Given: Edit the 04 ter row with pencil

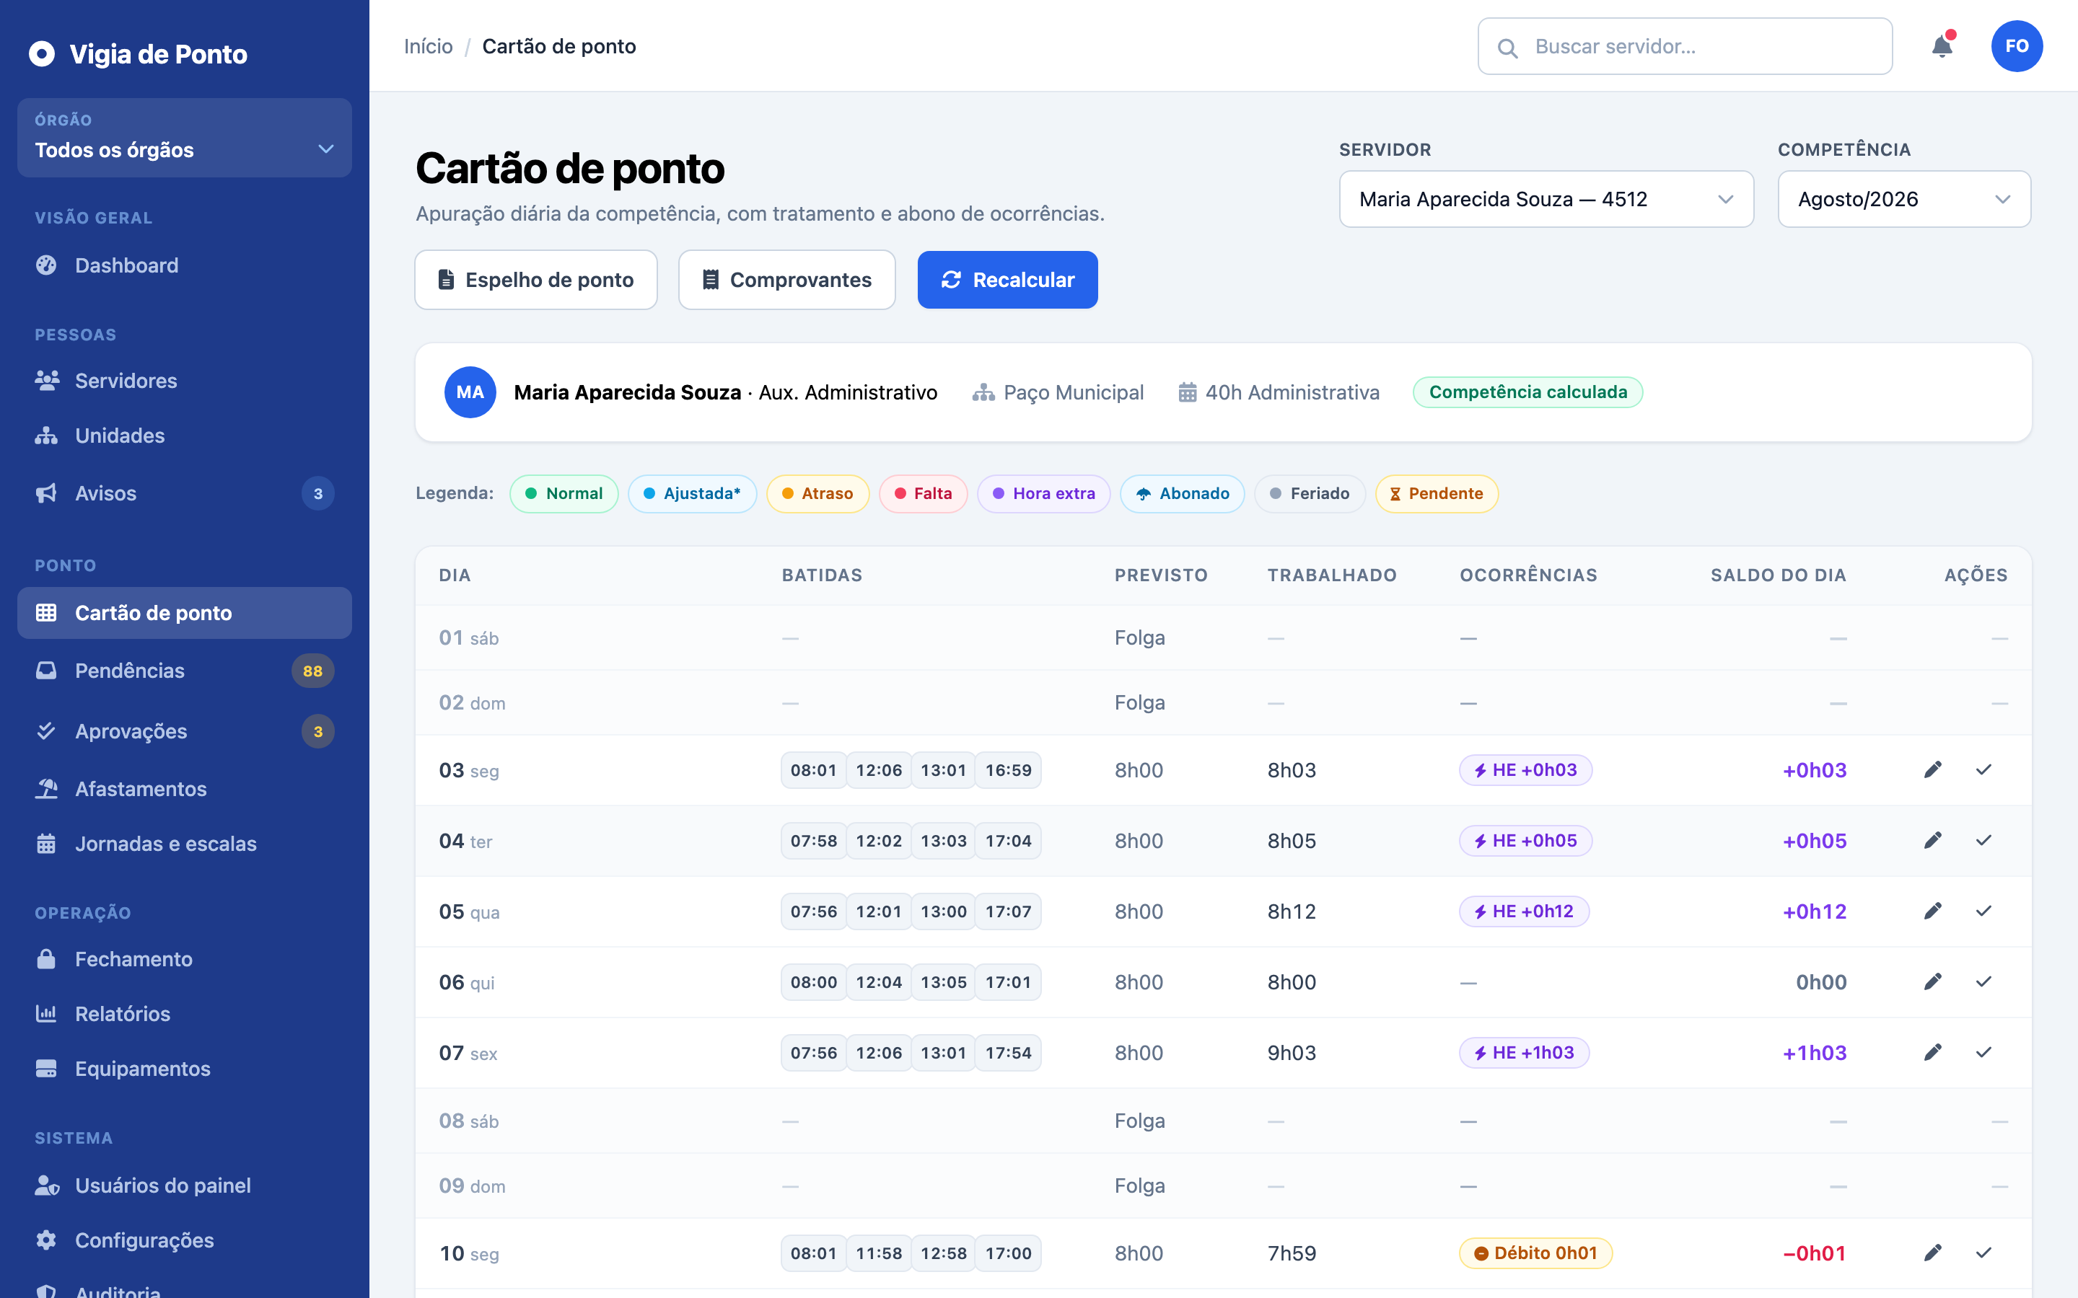Looking at the screenshot, I should [1932, 840].
